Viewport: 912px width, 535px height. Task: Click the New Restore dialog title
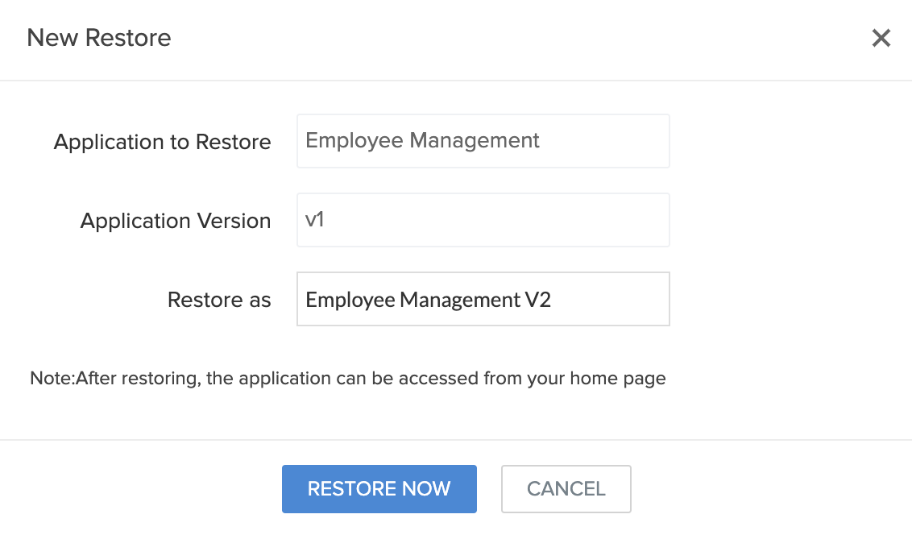pos(99,38)
